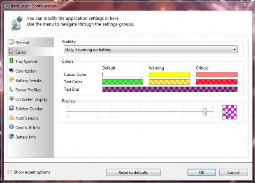255x183 pixels.
Task: Go to Tray Symbol settings
Action: (31, 61)
